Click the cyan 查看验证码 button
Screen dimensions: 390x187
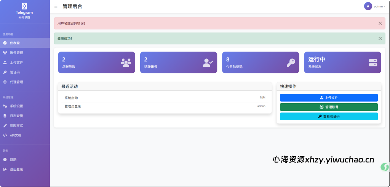pyautogui.click(x=329, y=116)
